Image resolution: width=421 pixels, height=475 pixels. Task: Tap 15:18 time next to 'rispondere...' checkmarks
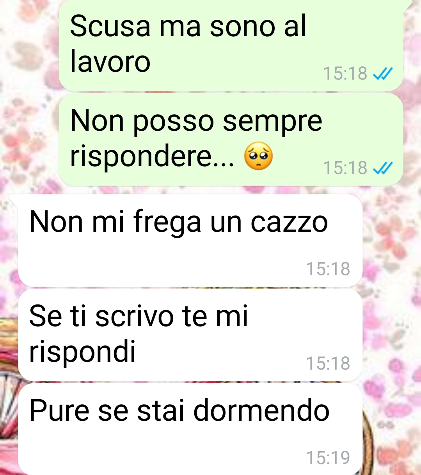click(345, 168)
